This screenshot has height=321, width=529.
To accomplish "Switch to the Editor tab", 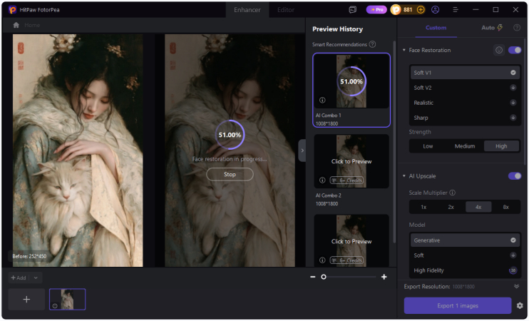I will coord(286,10).
